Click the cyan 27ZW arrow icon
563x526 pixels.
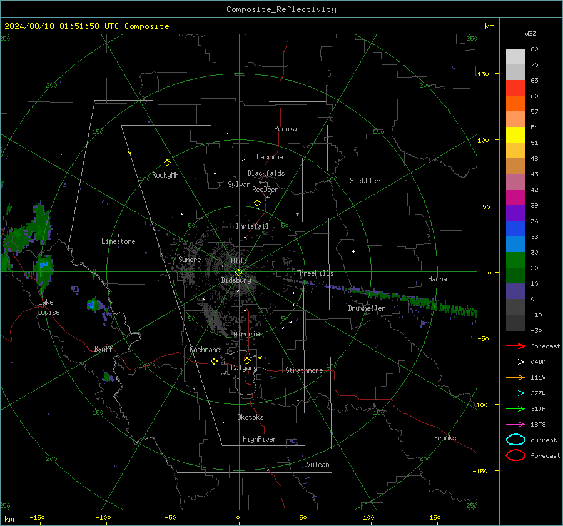[515, 393]
